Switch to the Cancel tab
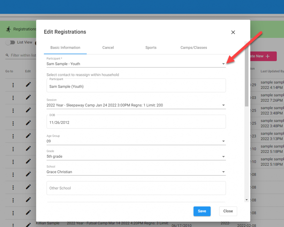 pyautogui.click(x=108, y=48)
